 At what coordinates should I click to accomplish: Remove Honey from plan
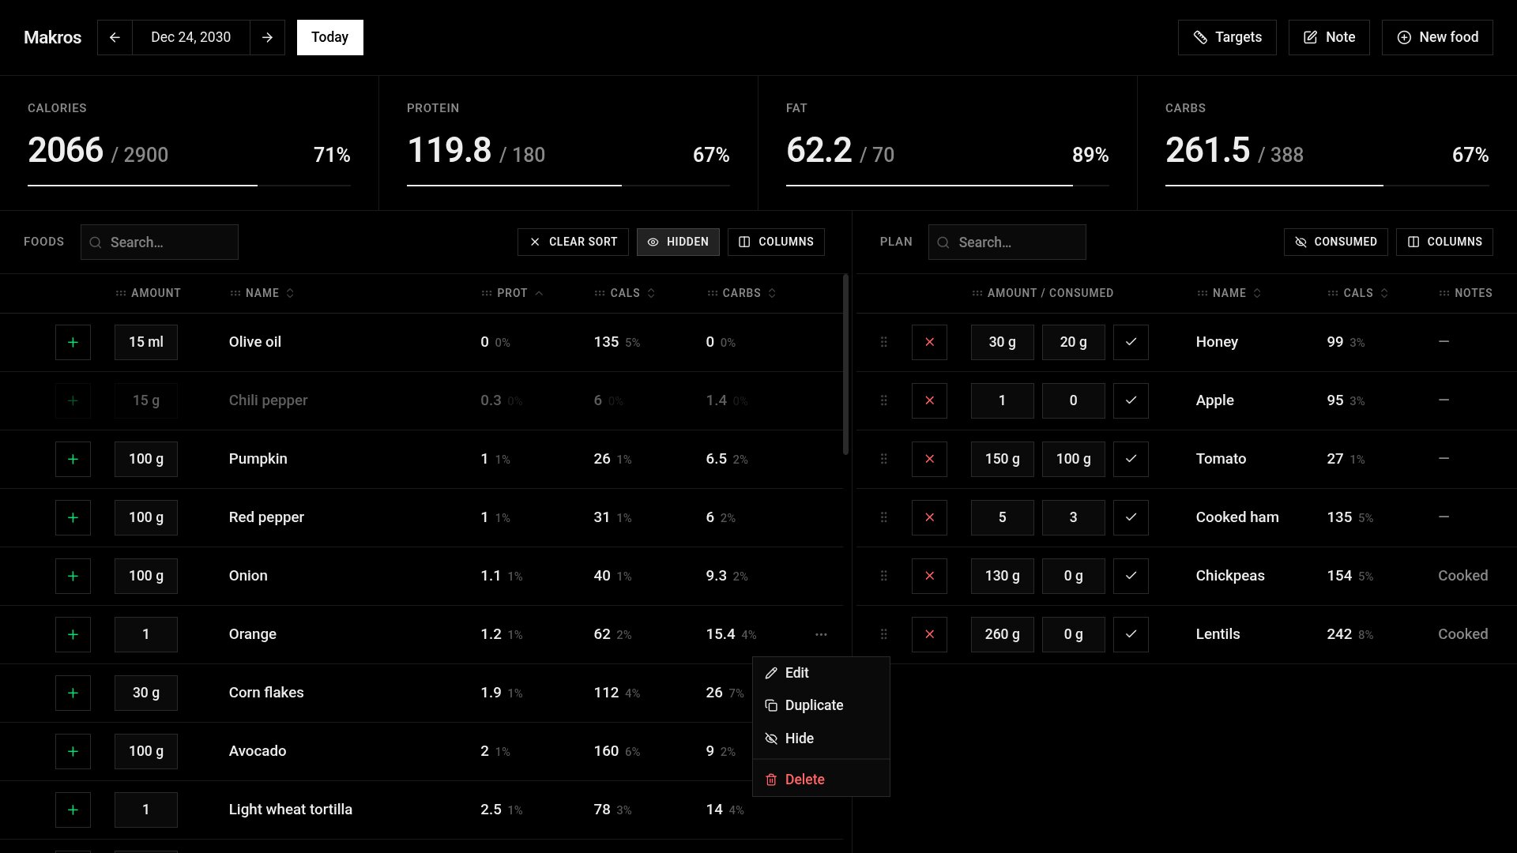(929, 342)
